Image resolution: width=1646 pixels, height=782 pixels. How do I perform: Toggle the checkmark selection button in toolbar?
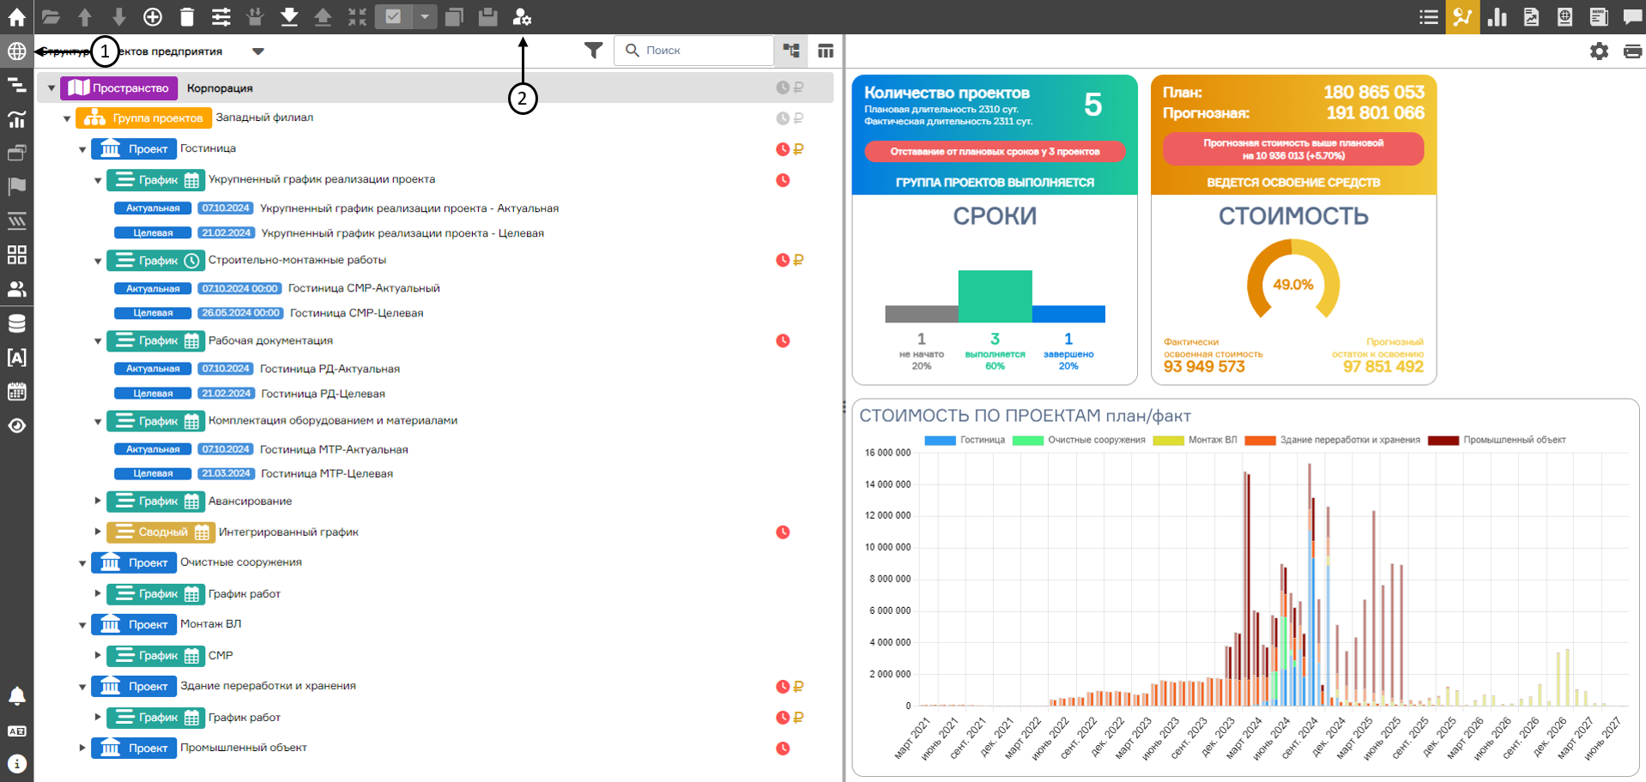pyautogui.click(x=393, y=16)
